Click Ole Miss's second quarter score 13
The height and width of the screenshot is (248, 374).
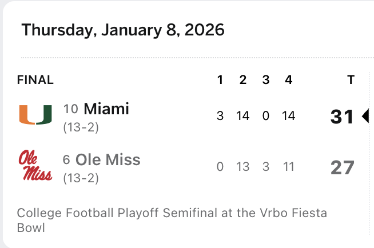click(243, 167)
